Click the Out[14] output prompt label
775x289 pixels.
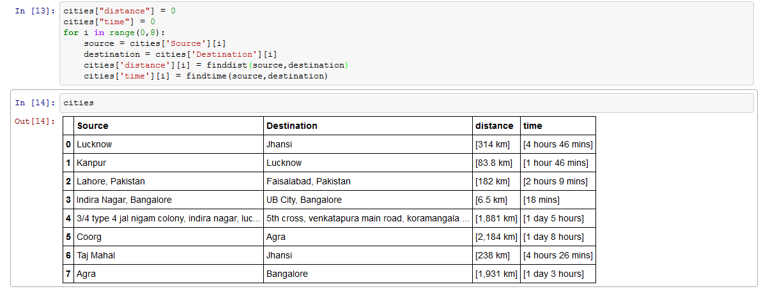pos(35,121)
